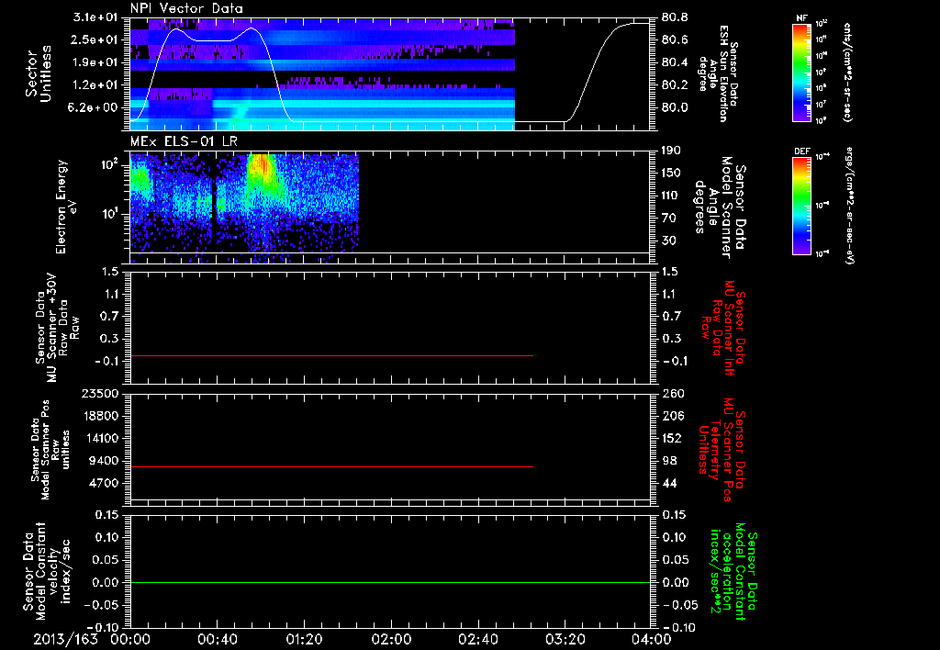Click the 44 telemetry tick value

coord(669,483)
